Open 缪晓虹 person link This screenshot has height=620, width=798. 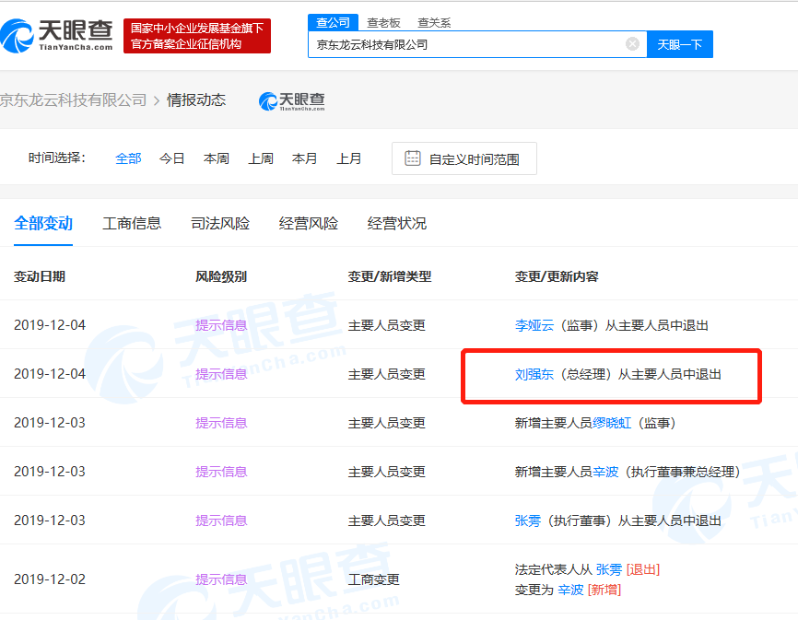click(612, 423)
